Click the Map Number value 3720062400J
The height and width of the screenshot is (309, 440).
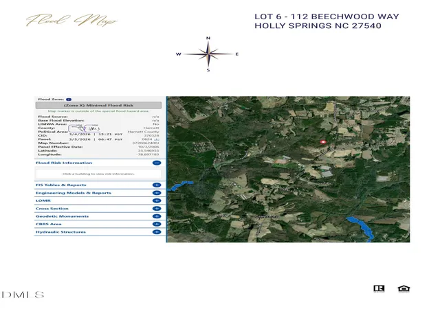pyautogui.click(x=145, y=143)
